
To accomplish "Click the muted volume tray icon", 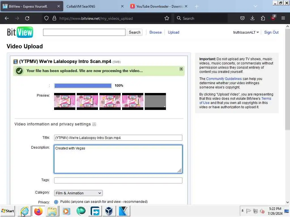I will pos(262,211).
